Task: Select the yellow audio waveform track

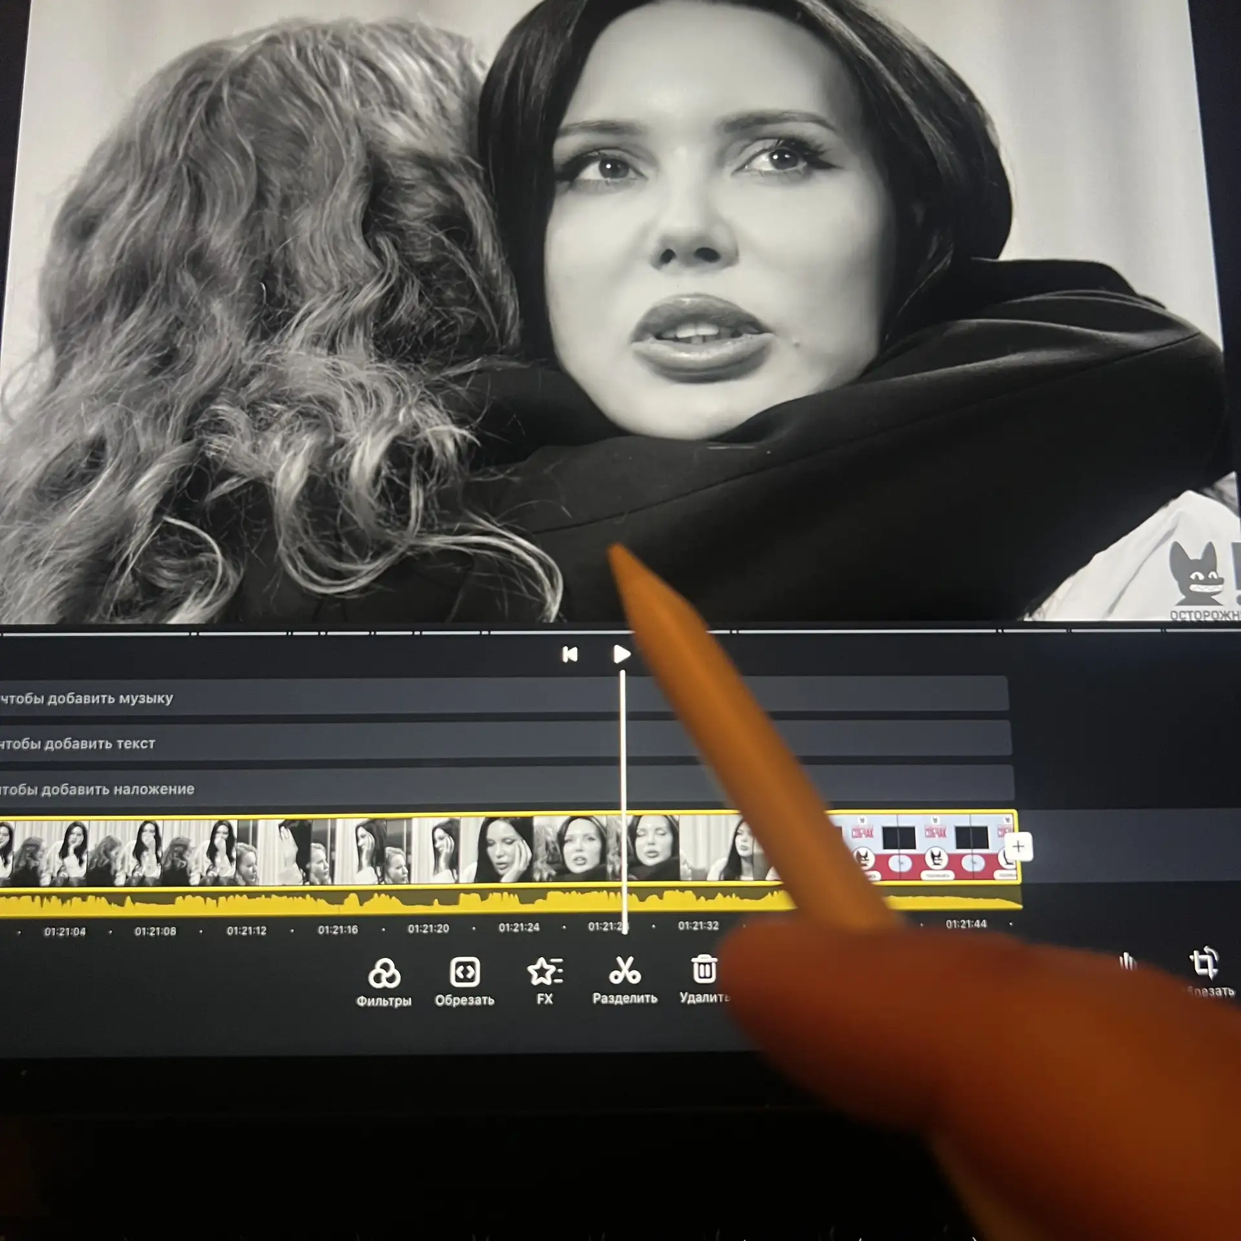Action: 511,902
